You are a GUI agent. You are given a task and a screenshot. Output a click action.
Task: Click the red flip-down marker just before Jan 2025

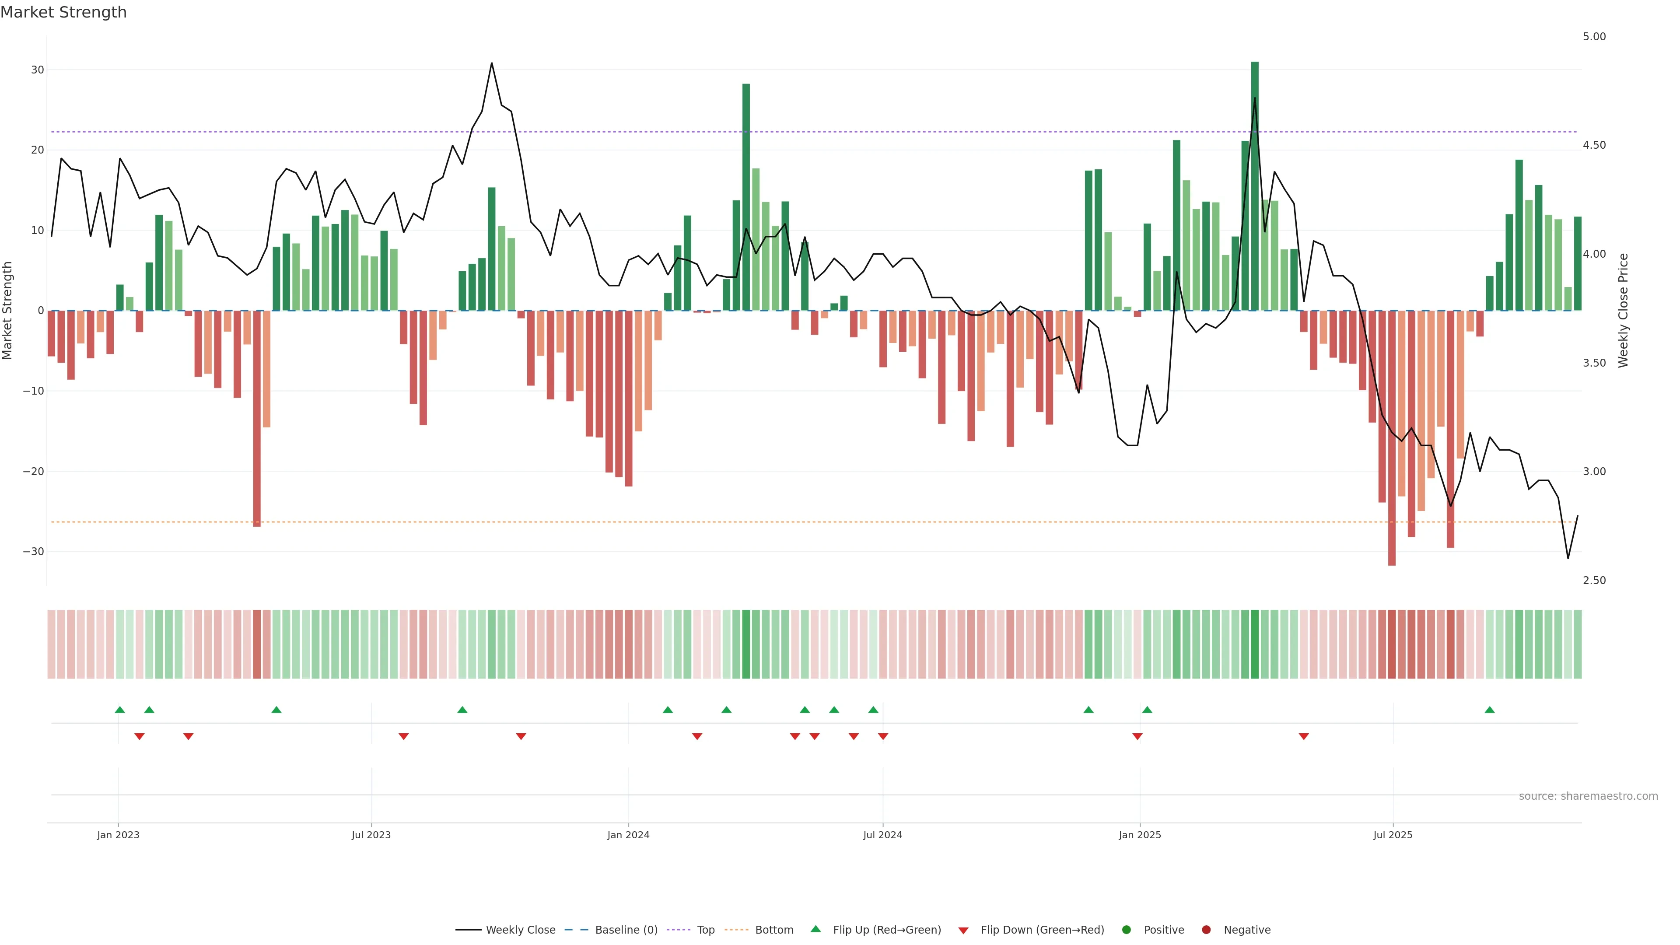(x=1137, y=736)
